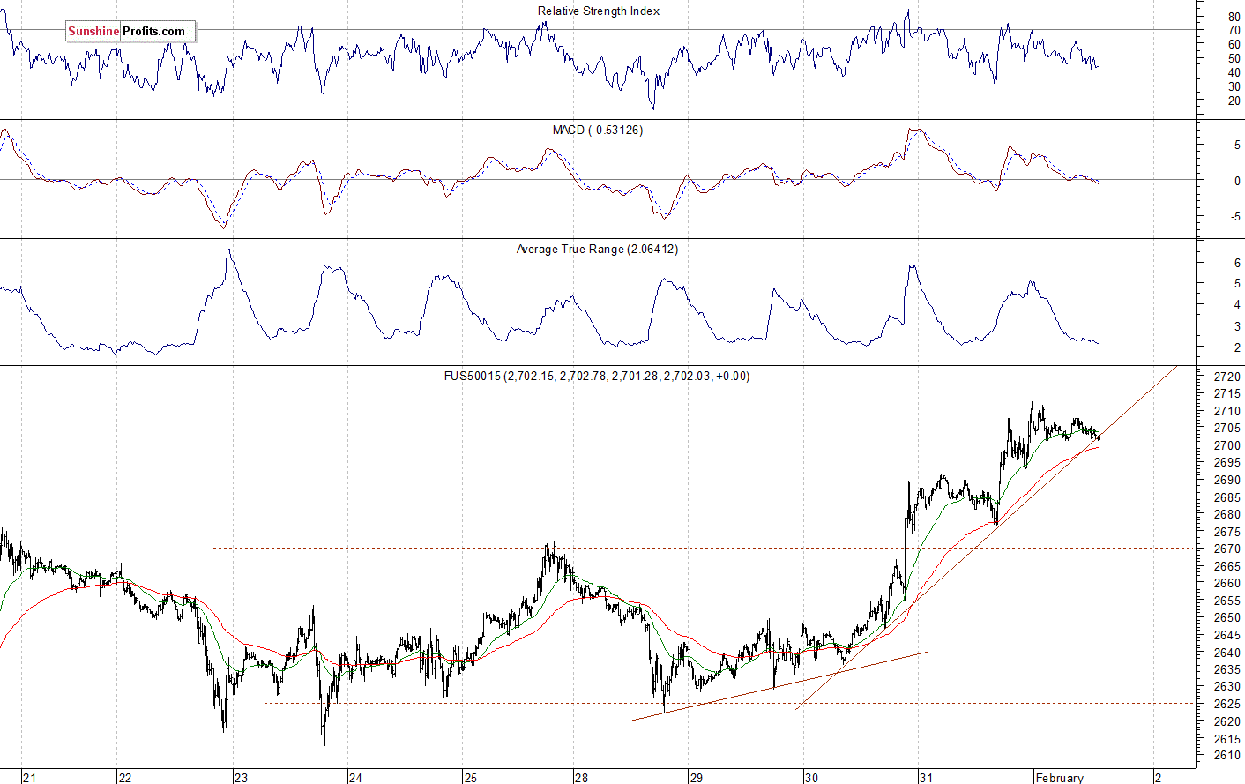Image resolution: width=1245 pixels, height=784 pixels.
Task: Click the date label 21 on time axis
Action: point(30,778)
